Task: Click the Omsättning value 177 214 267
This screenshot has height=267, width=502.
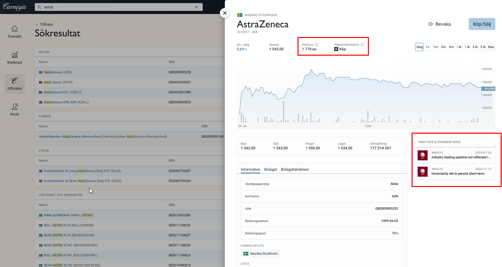Action: coord(381,148)
